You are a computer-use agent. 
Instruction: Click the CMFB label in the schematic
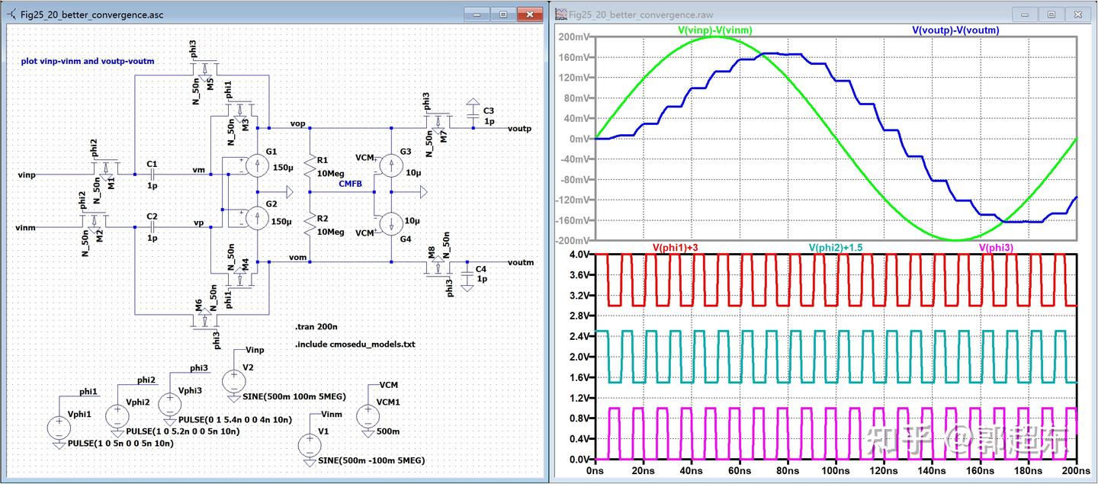point(349,183)
